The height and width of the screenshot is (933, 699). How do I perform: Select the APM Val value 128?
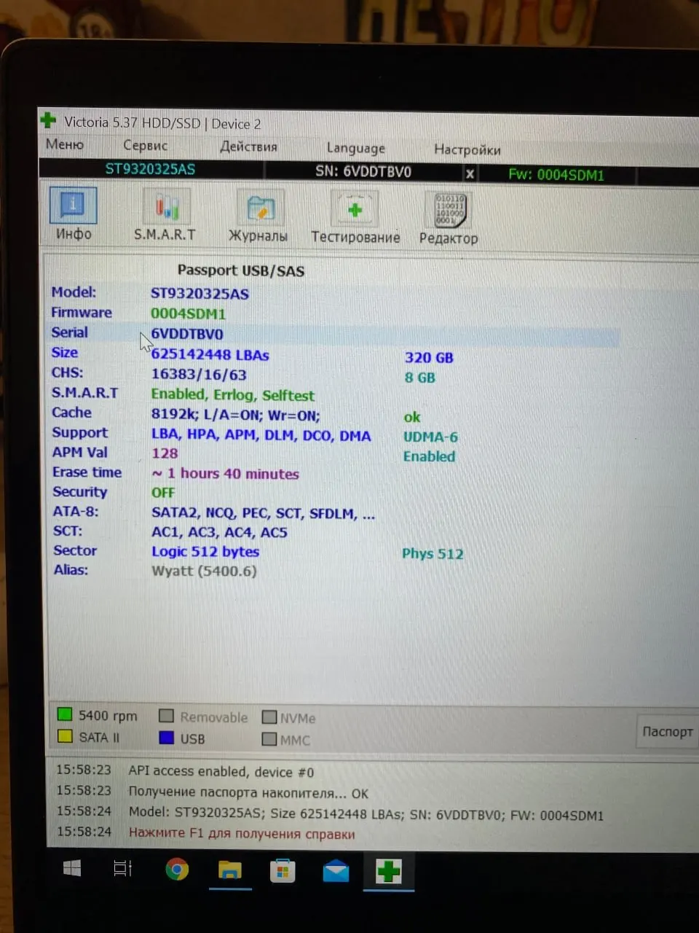[x=165, y=453]
